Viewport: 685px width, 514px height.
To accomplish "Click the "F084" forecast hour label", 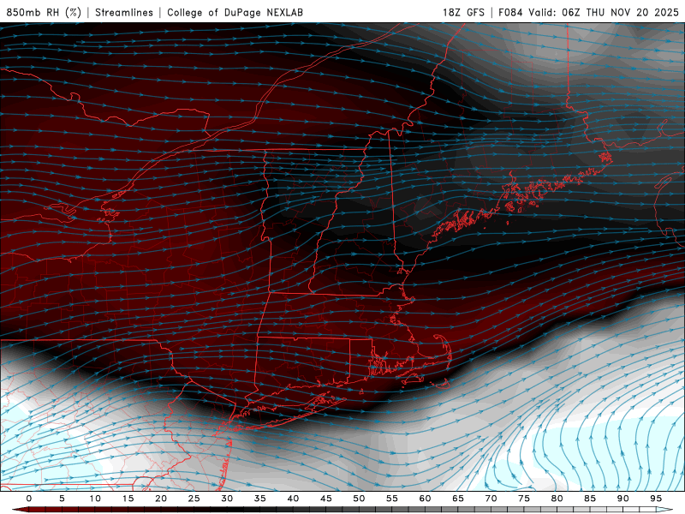I will click(510, 12).
